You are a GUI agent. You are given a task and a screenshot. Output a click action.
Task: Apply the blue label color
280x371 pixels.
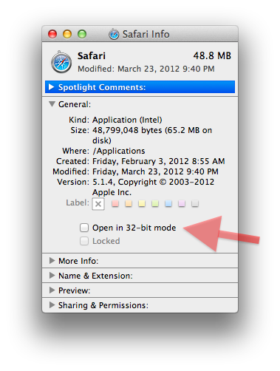point(168,203)
